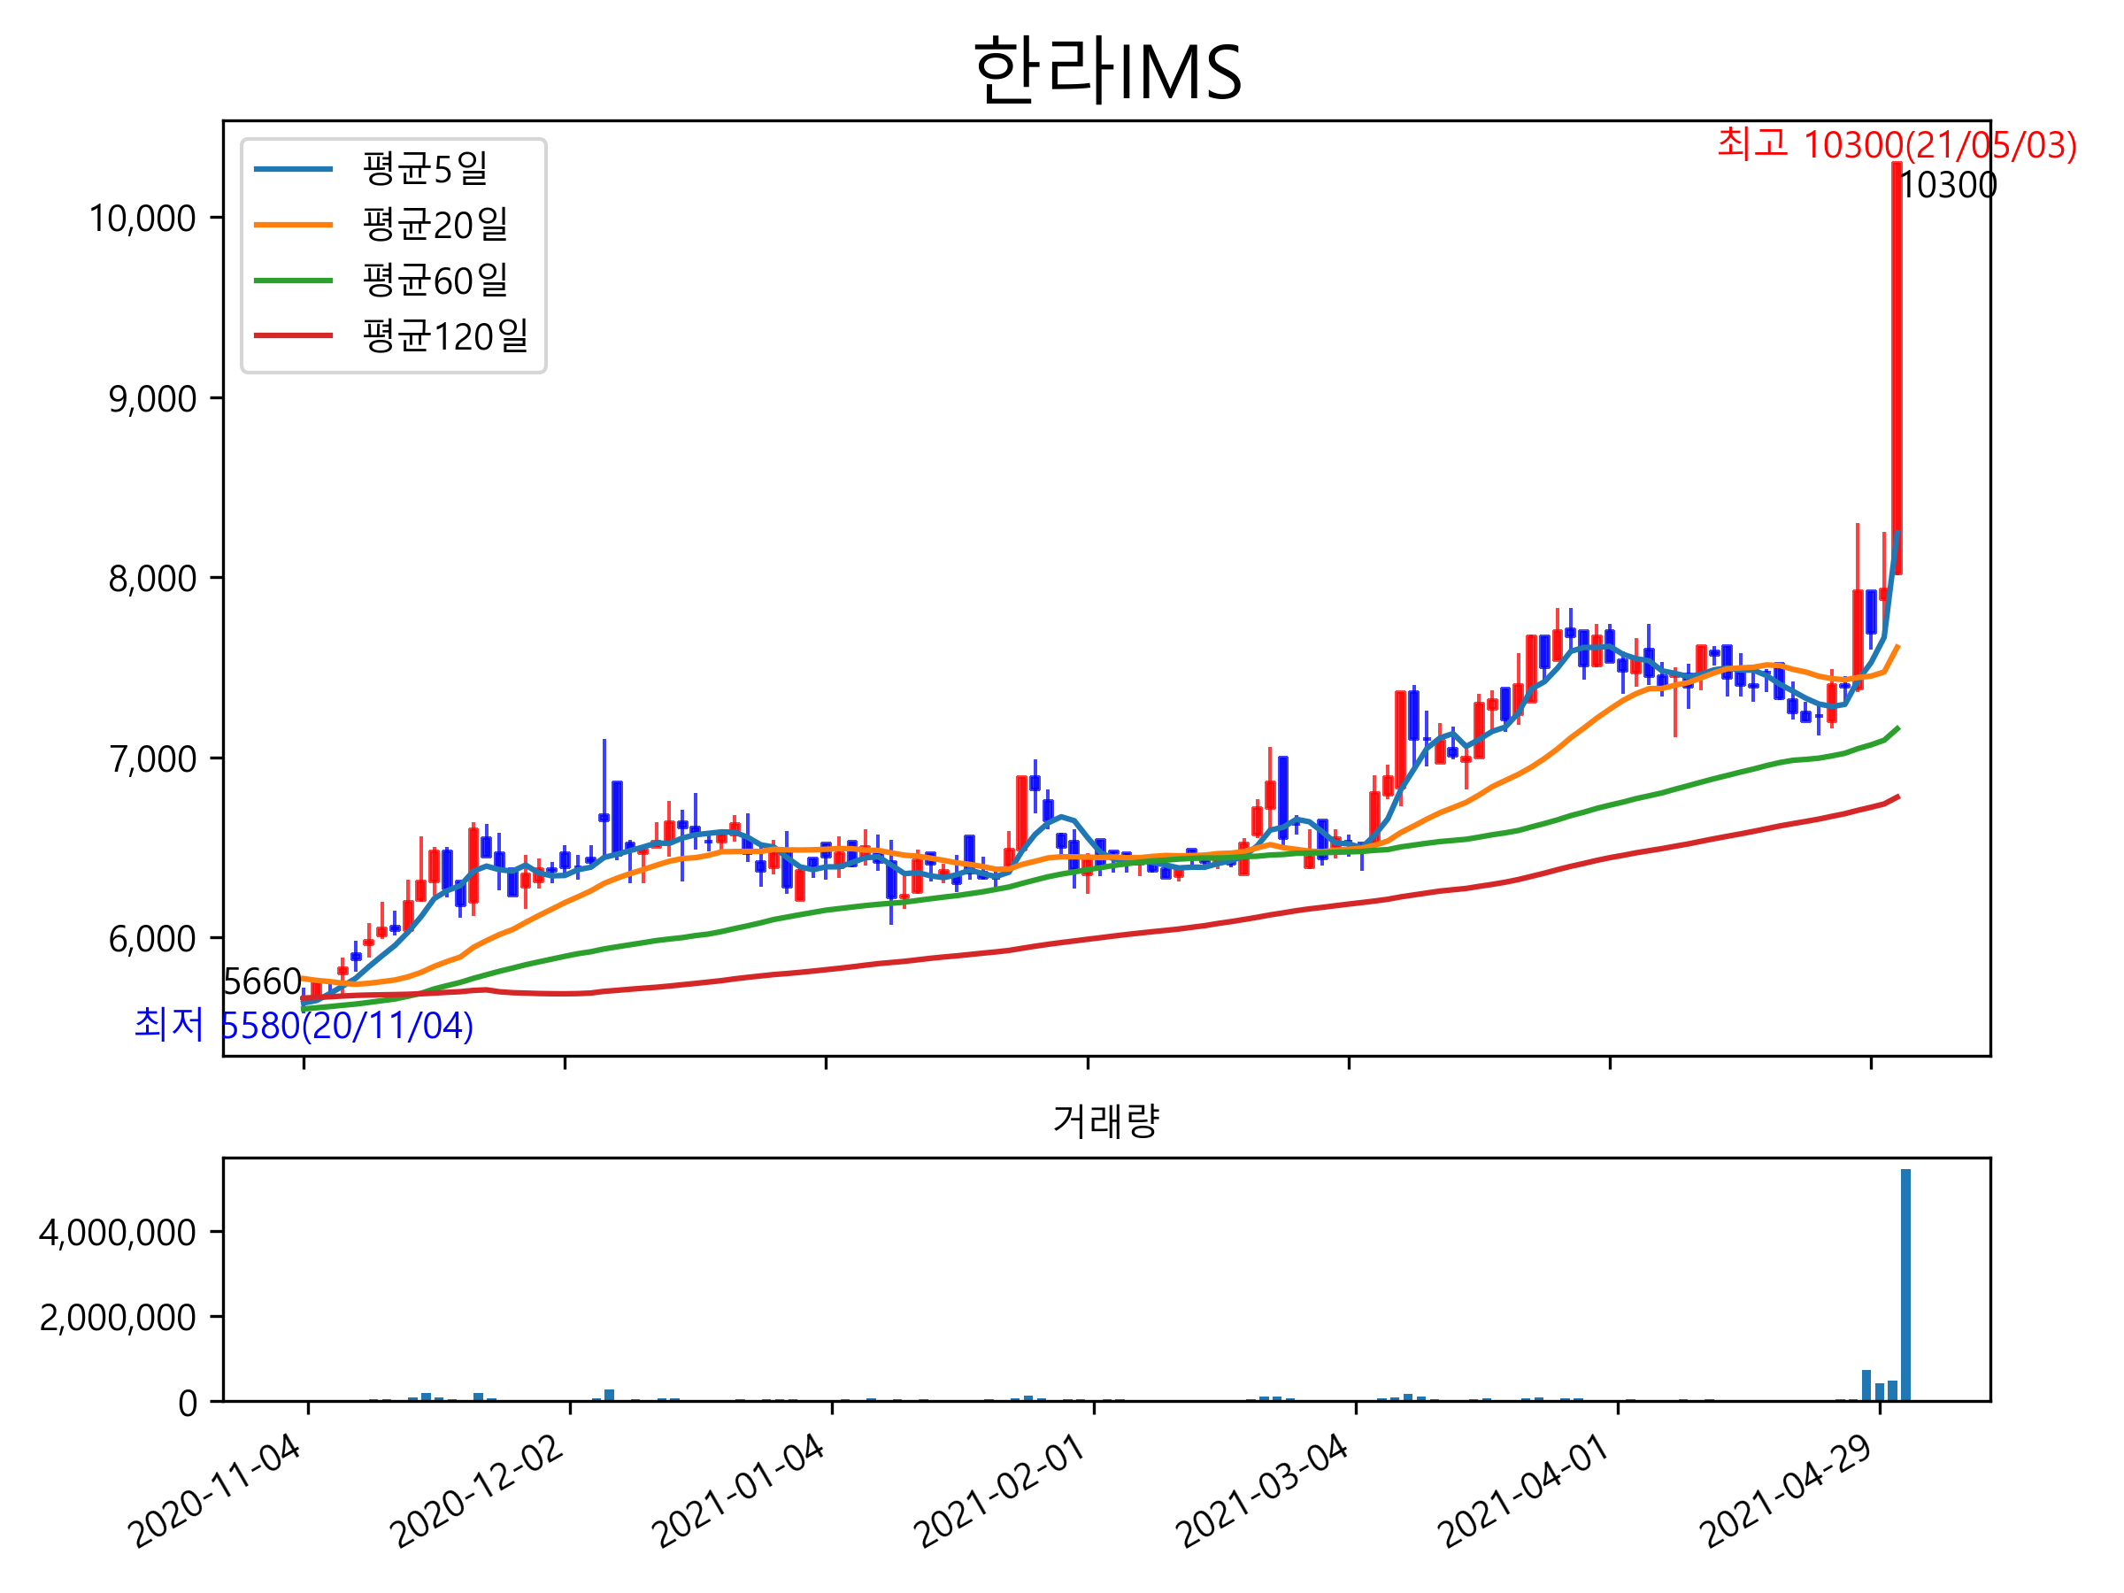2124x1593 pixels.
Task: Click the 평균120일 legend label text
Action: [444, 336]
